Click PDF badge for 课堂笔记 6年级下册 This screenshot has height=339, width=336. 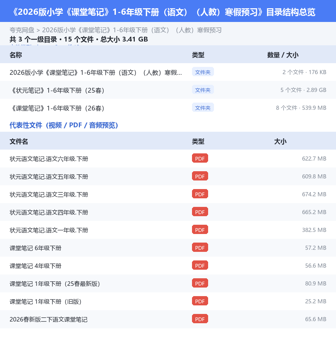(x=200, y=247)
